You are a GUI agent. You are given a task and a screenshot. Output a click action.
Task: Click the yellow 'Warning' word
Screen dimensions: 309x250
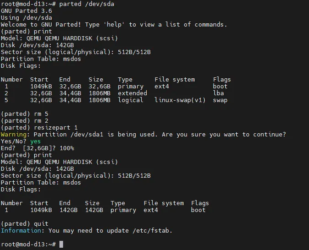pos(14,135)
